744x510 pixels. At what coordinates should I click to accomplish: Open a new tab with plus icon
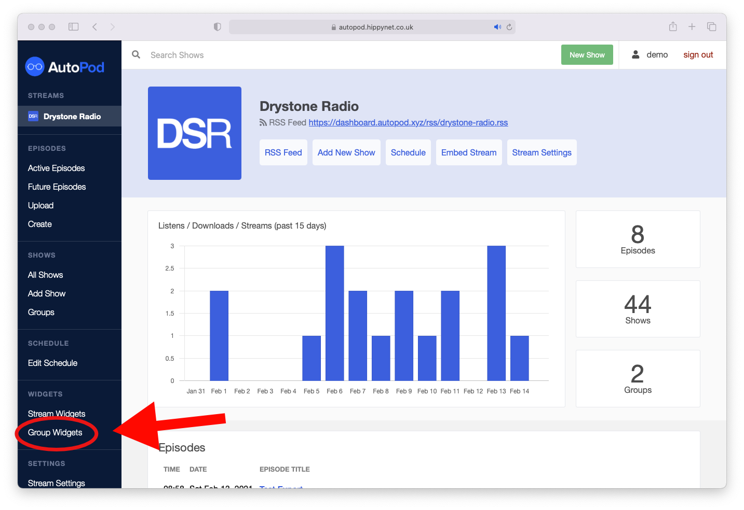[692, 26]
